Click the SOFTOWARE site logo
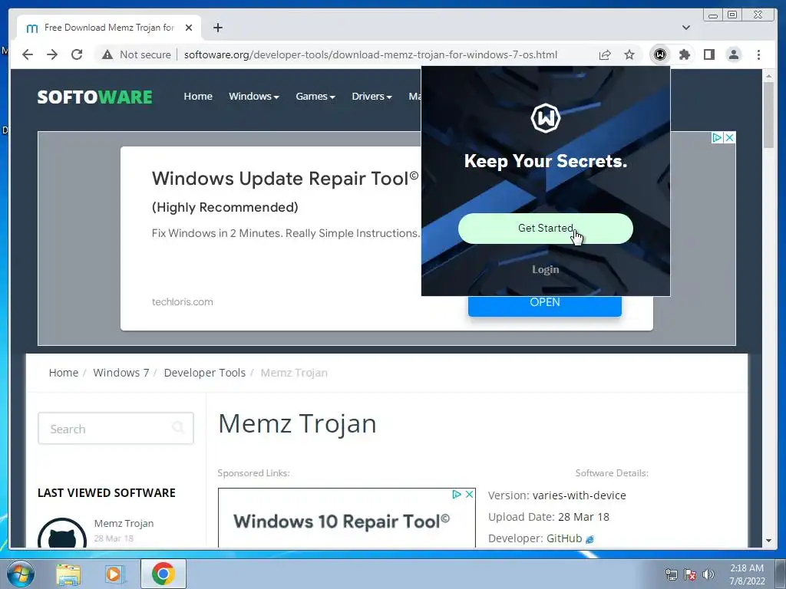 pos(94,97)
